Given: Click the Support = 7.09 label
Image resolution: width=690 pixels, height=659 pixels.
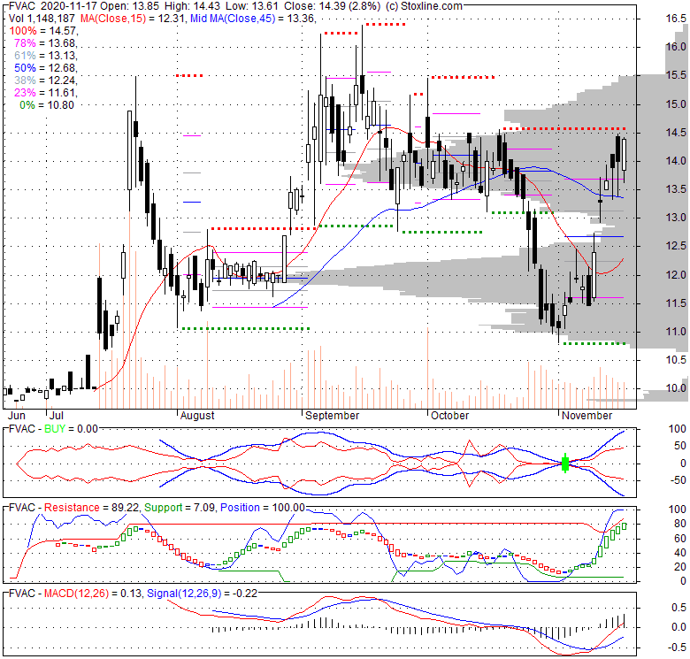Looking at the screenshot, I should [180, 508].
